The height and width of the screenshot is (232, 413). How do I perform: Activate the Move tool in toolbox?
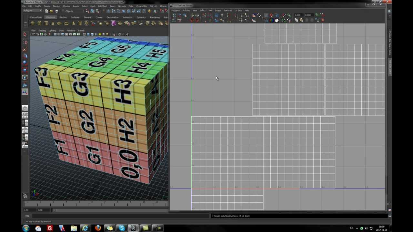[x=25, y=56]
